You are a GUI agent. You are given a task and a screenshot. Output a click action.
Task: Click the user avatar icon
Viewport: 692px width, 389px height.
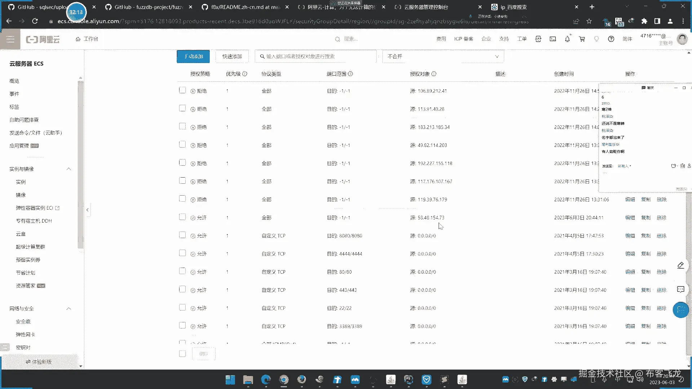pos(682,39)
